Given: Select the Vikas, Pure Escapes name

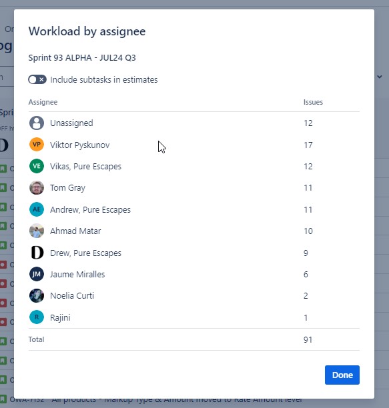Looking at the screenshot, I should tap(85, 167).
